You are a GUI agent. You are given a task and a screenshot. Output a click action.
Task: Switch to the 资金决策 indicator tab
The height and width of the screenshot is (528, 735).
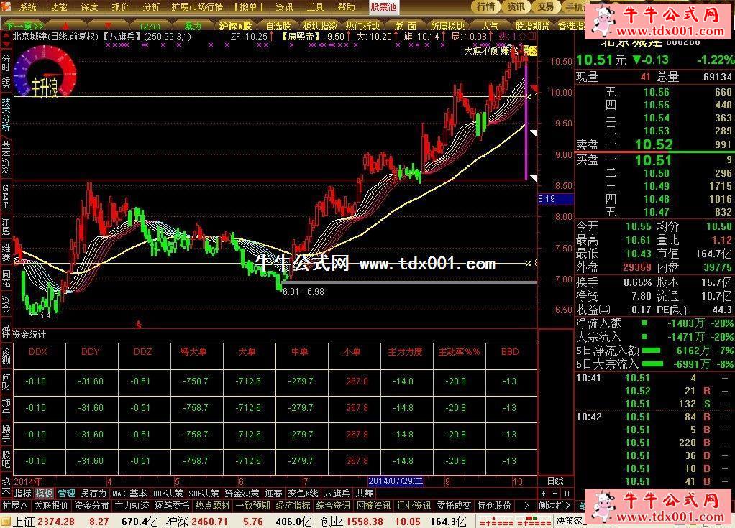coord(241,494)
